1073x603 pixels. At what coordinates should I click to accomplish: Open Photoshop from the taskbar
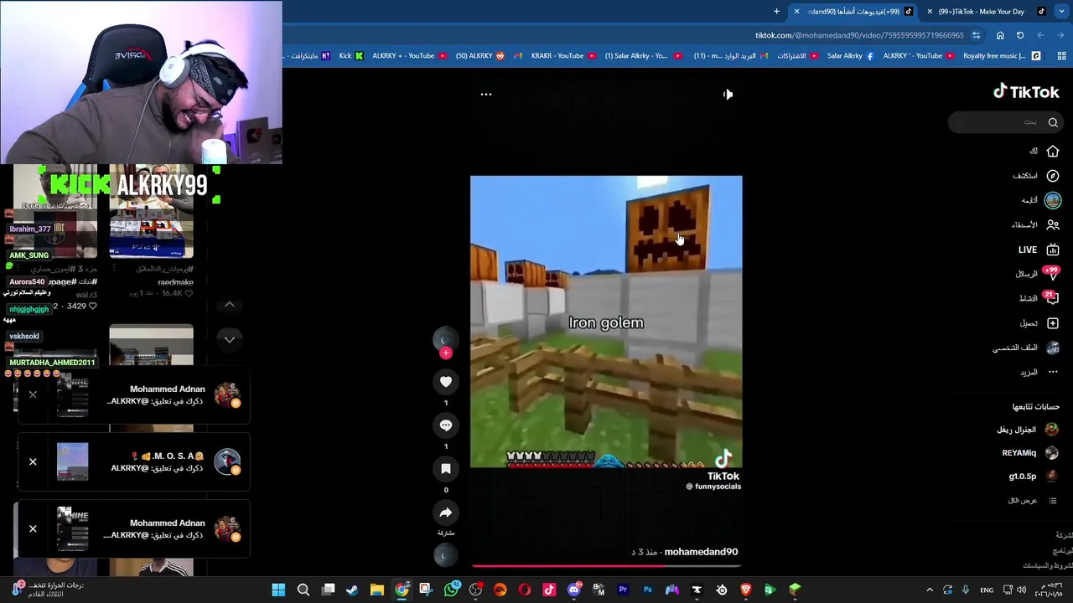click(x=647, y=590)
